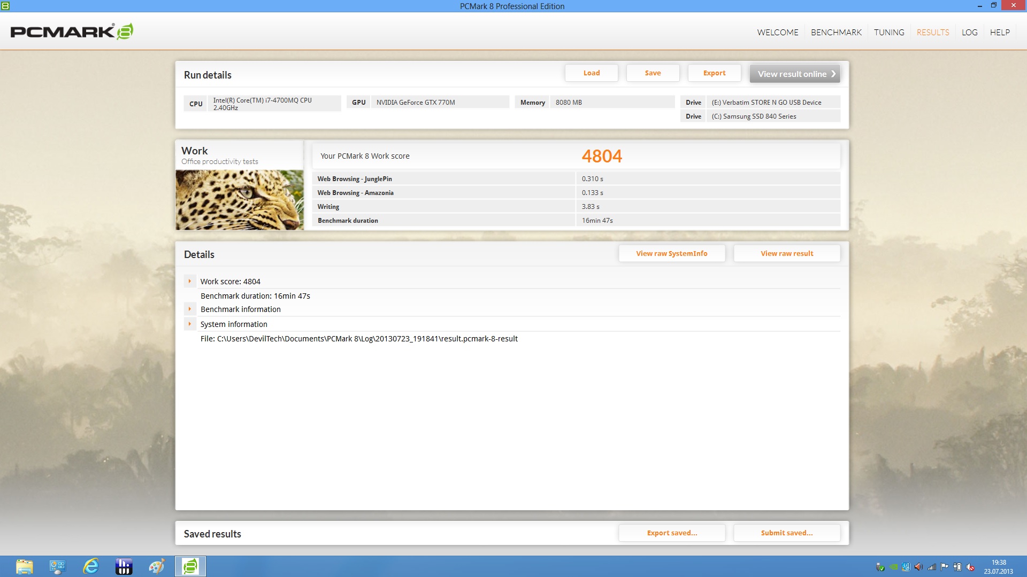
Task: Open the NVIDIA tray icon
Action: [893, 567]
